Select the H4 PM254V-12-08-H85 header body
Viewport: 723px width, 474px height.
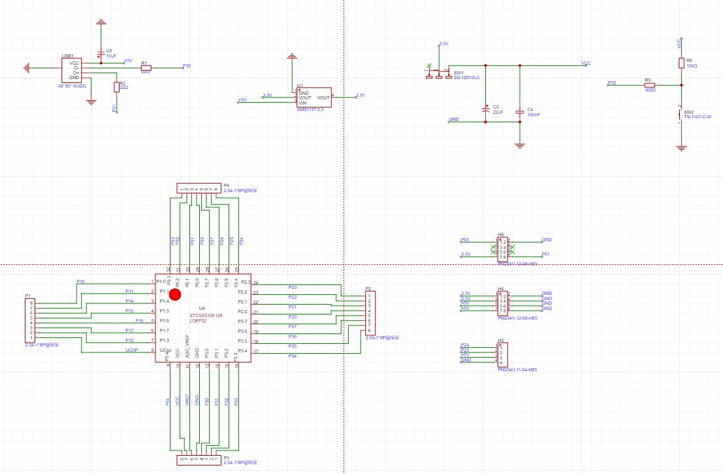(x=503, y=303)
